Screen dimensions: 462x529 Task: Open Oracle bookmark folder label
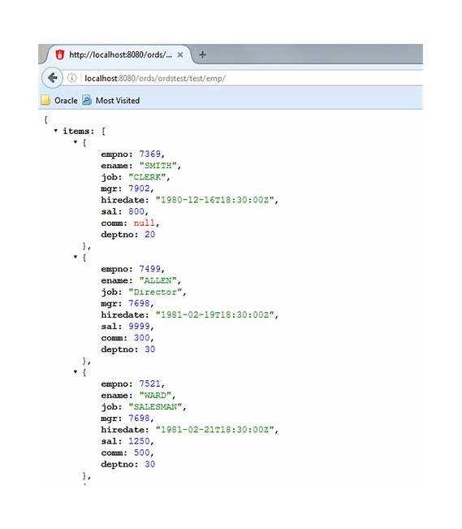click(x=66, y=101)
